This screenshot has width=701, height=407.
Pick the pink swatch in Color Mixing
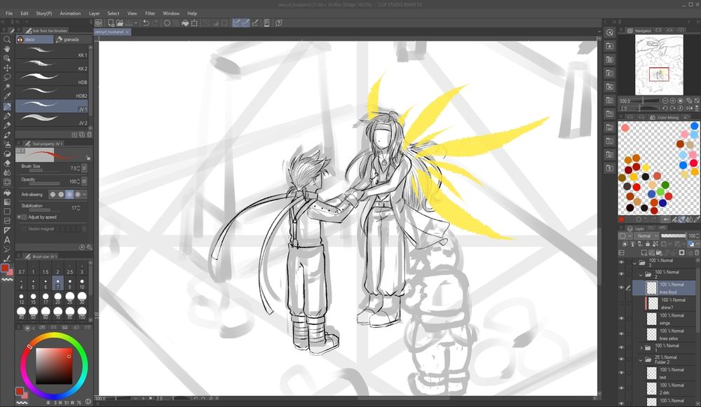coord(625,128)
